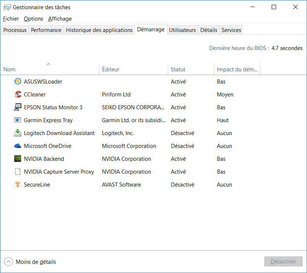Click publisher Microsoft Corporation

(129, 146)
